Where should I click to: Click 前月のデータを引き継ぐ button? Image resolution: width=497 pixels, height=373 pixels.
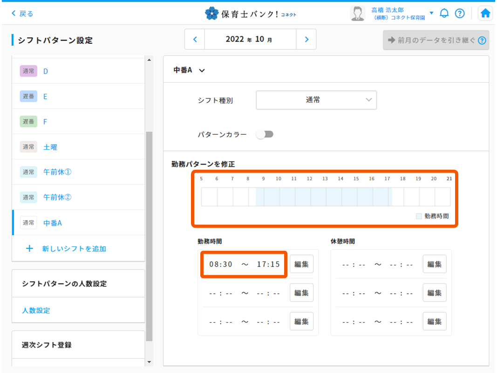point(436,40)
